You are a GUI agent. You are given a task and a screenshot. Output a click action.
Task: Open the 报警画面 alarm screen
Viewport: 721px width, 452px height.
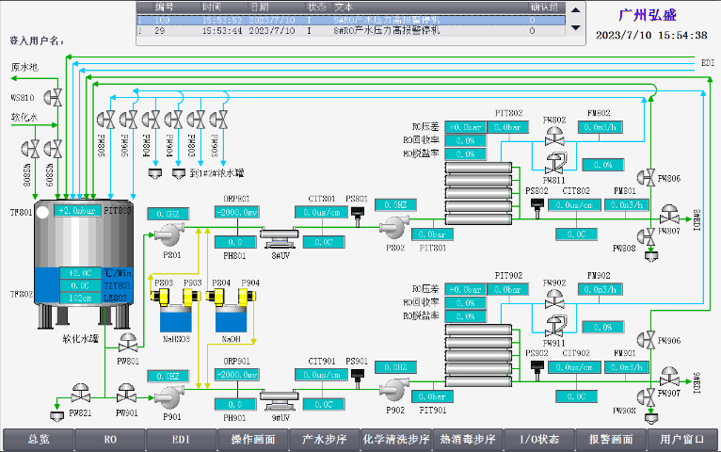coord(611,440)
